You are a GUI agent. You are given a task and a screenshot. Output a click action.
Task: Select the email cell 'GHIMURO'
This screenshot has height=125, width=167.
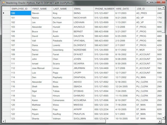(x=83, y=96)
